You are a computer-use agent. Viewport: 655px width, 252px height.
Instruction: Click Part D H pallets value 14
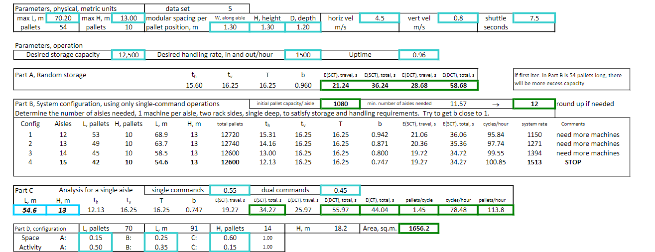(x=266, y=229)
